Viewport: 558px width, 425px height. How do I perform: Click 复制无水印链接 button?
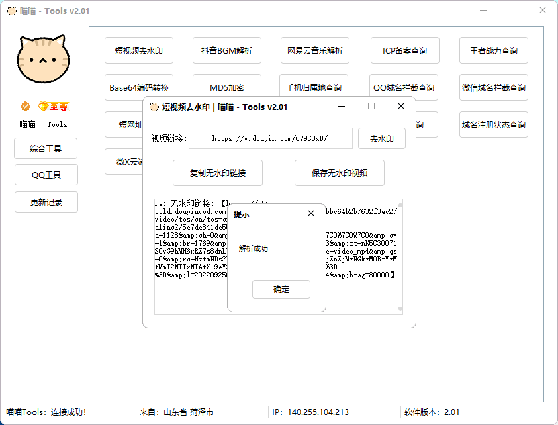[218, 173]
